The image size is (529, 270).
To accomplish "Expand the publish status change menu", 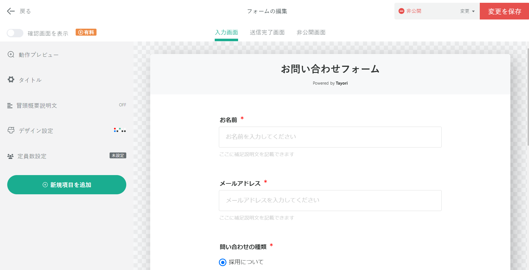I will pyautogui.click(x=467, y=11).
